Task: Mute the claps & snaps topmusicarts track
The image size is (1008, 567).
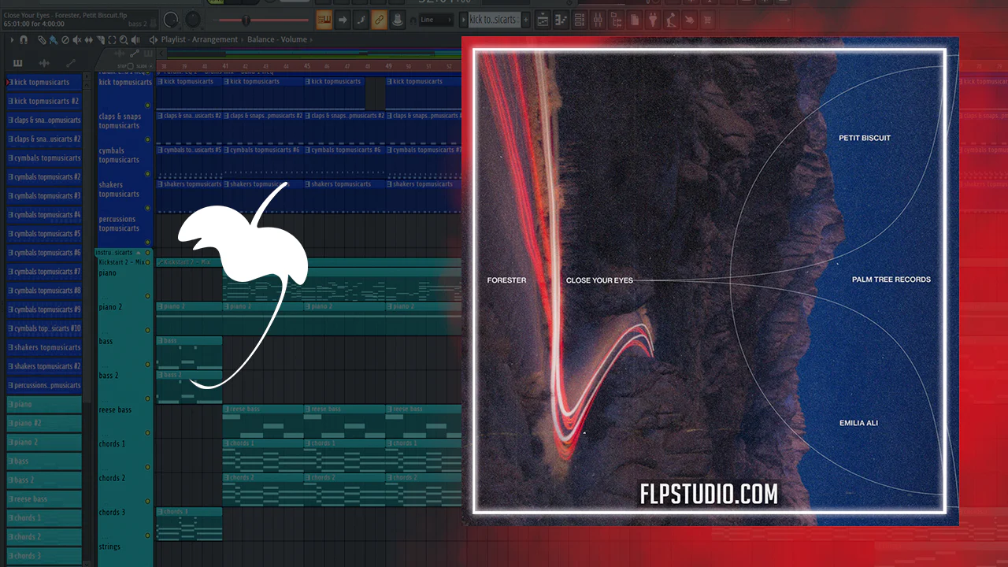Action: tap(147, 139)
